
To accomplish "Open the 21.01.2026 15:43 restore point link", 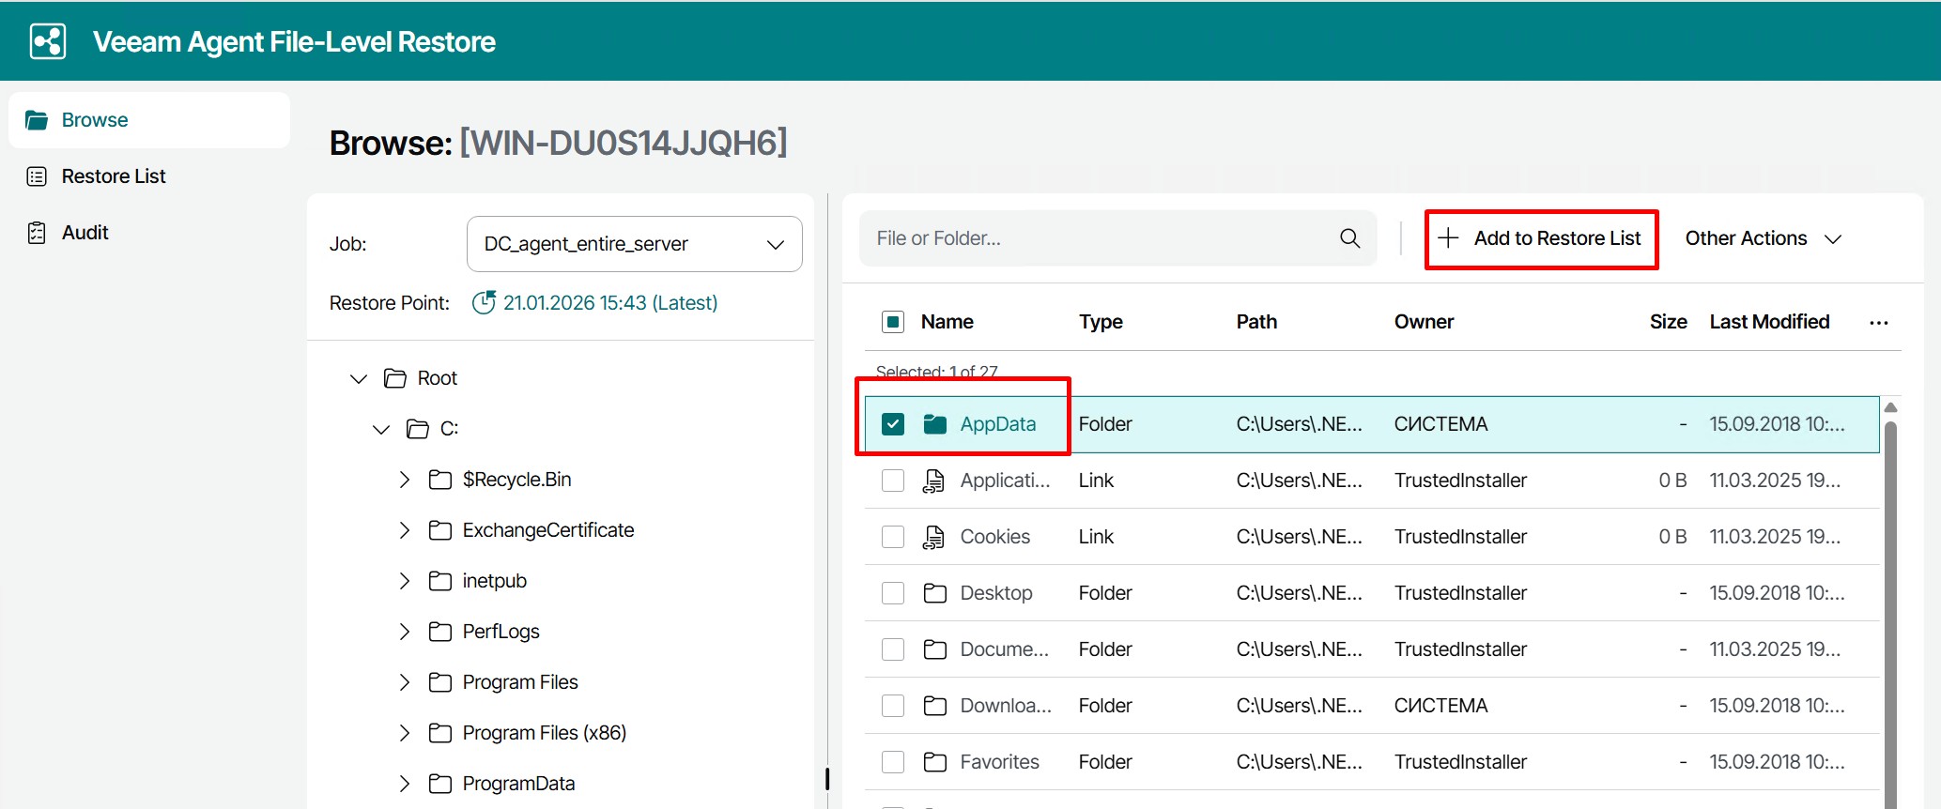I will (x=609, y=303).
